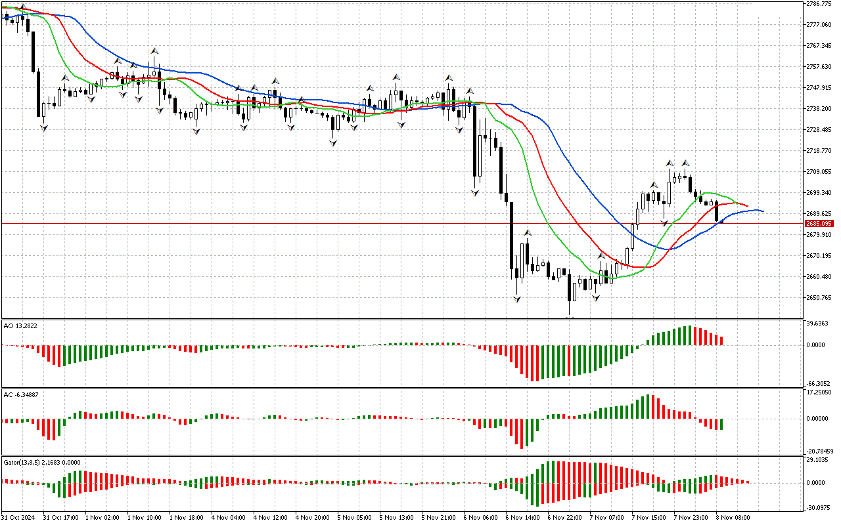The width and height of the screenshot is (841, 525).
Task: Click the 6 Nov 06:00 time label
Action: (x=481, y=518)
